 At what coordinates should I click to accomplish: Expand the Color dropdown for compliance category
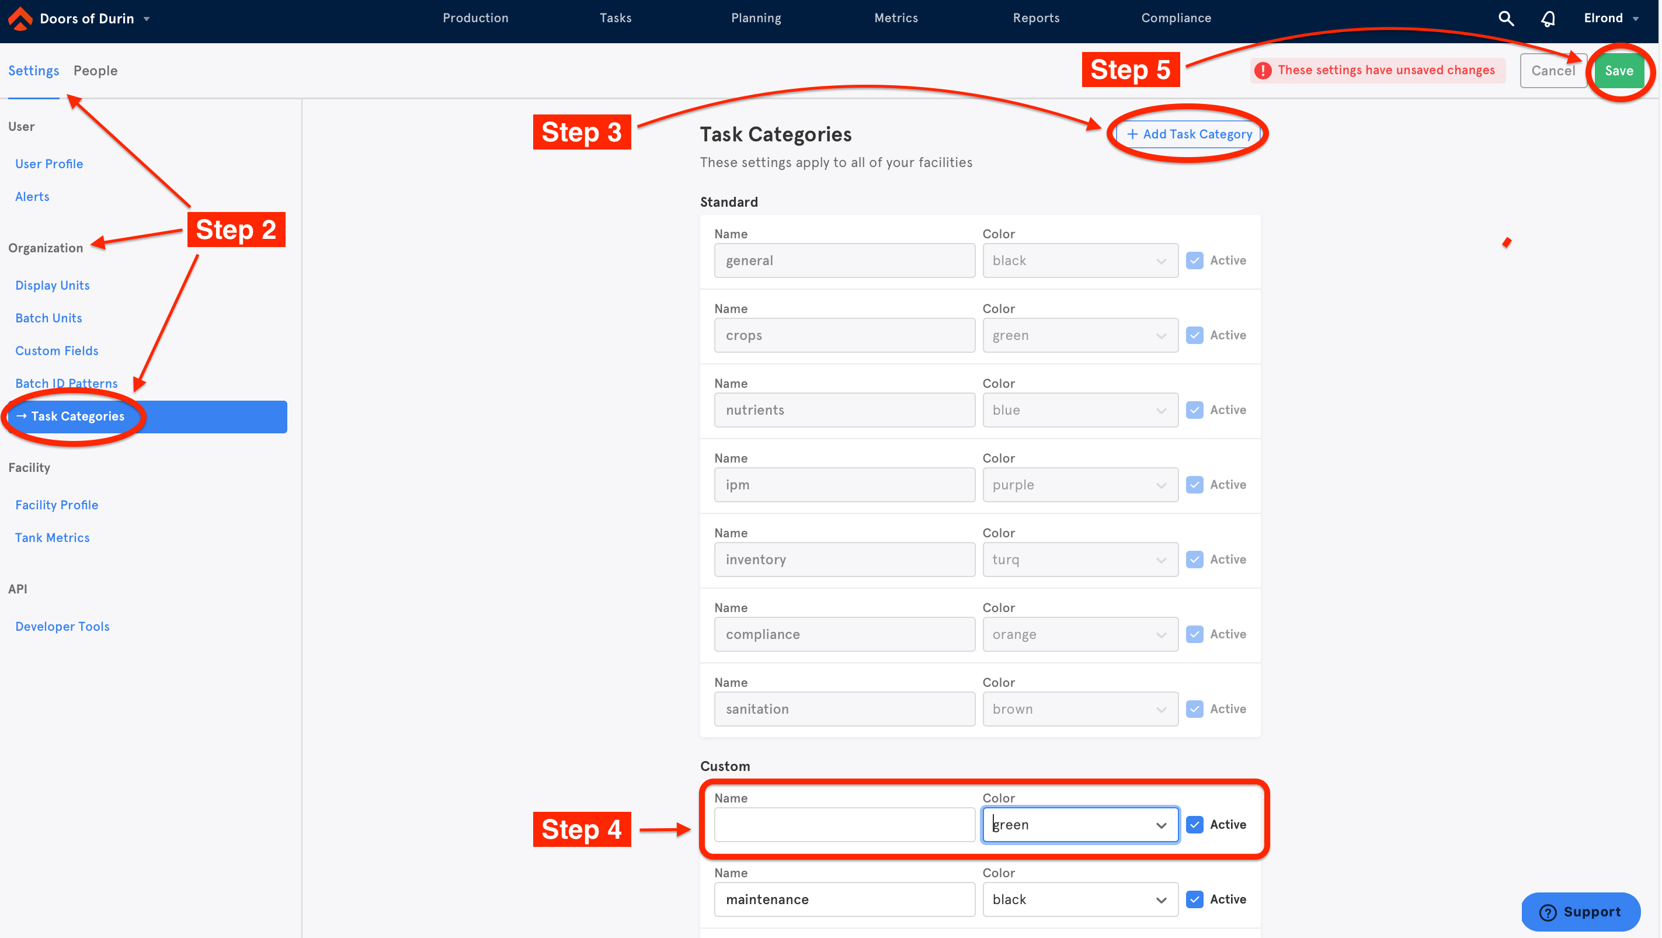1162,633
